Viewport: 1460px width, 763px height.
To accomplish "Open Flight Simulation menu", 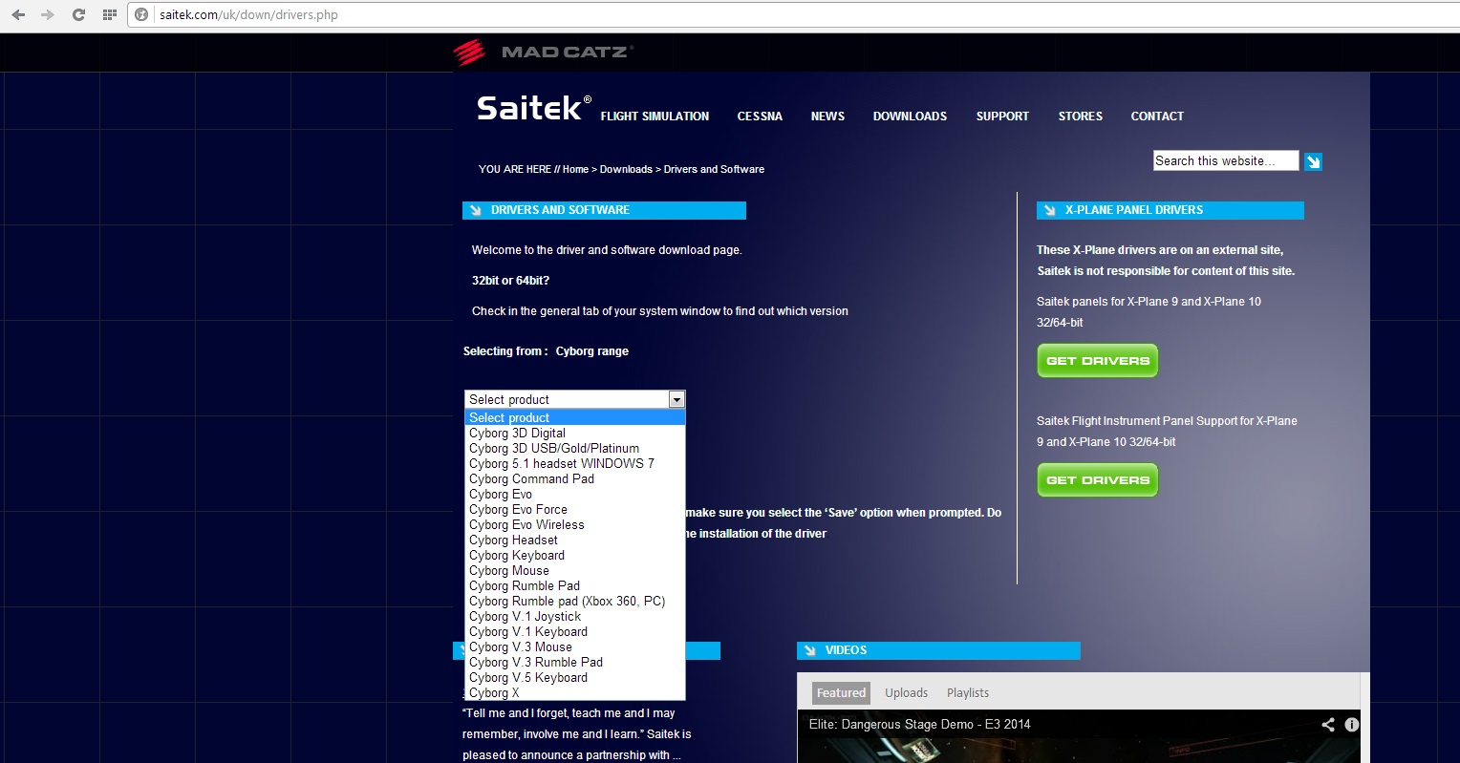I will tap(655, 117).
